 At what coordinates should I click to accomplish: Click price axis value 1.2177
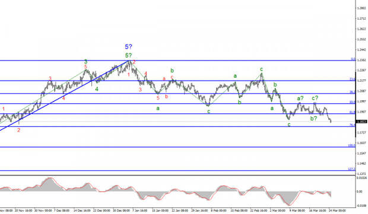[361, 81]
